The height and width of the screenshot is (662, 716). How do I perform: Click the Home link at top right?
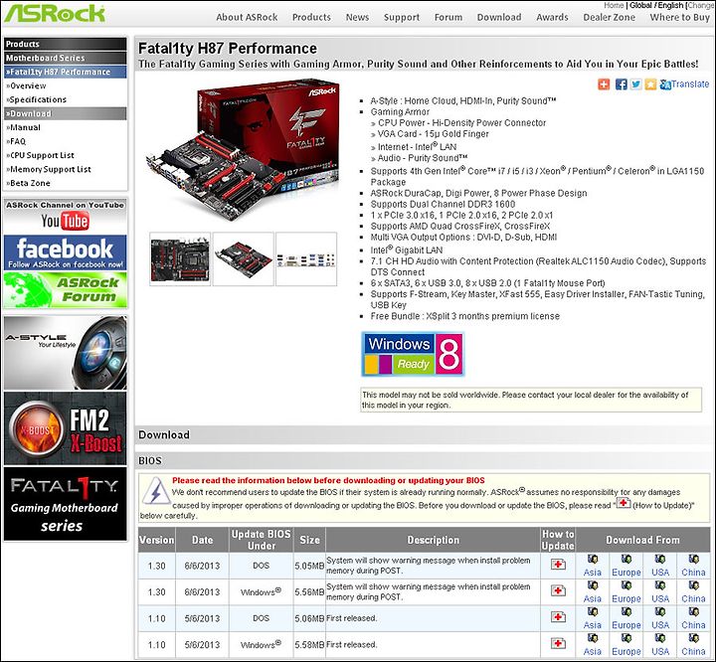pos(614,5)
